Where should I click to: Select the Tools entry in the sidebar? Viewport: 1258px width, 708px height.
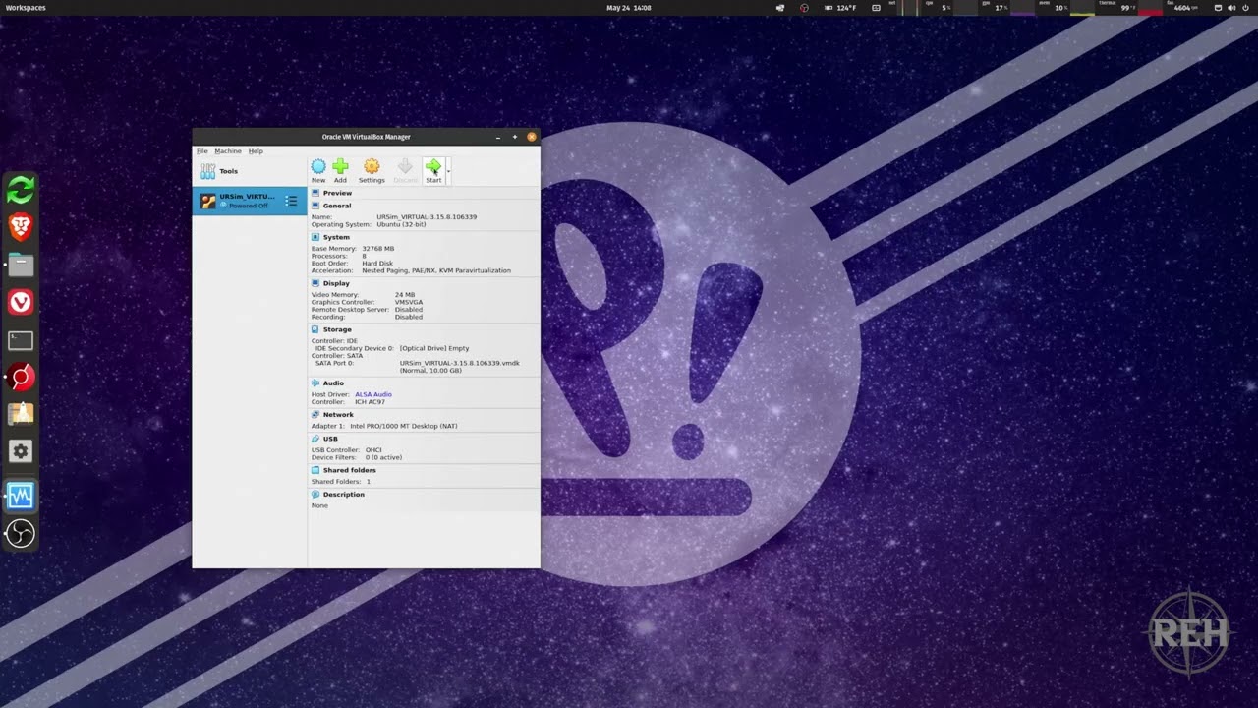pos(250,171)
